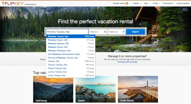Follow the Connect with us today link

point(127,62)
